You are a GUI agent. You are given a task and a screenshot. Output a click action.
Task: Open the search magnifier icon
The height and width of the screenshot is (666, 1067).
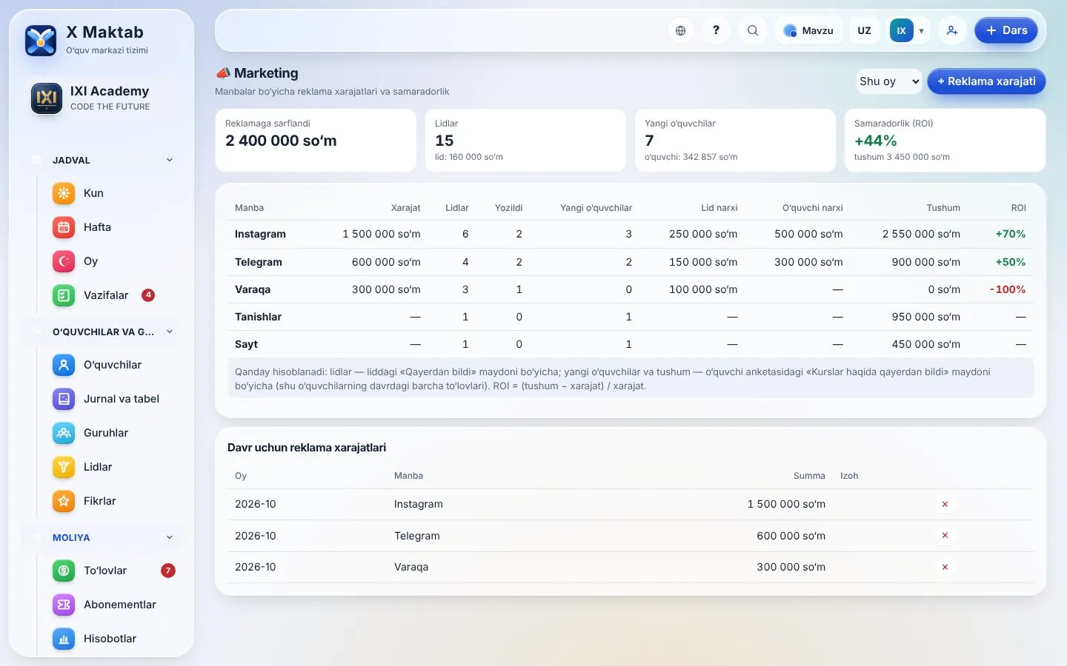753,30
